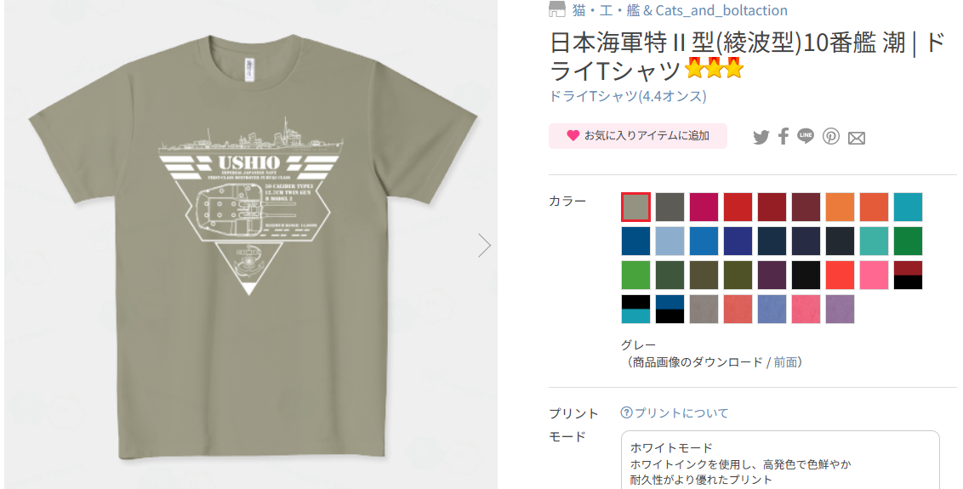Choose the currently selected grey swatch
Image resolution: width=963 pixels, height=489 pixels.
[x=635, y=207]
